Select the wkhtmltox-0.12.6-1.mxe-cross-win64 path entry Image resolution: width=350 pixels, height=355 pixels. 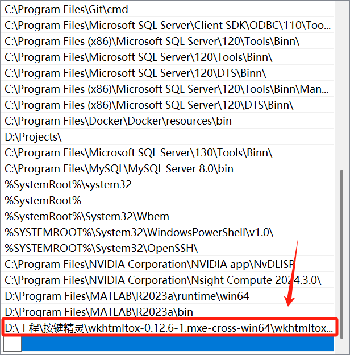click(168, 328)
